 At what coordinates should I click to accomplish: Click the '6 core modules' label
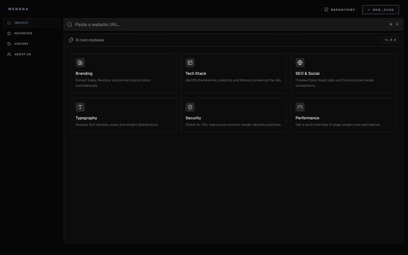(x=90, y=40)
